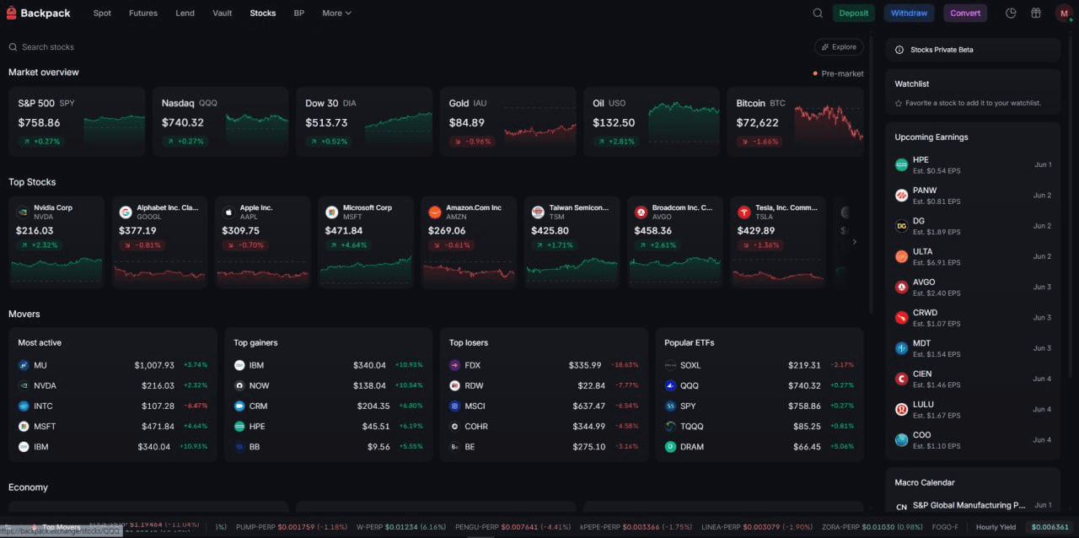
Task: Click the Explore button
Action: point(839,47)
